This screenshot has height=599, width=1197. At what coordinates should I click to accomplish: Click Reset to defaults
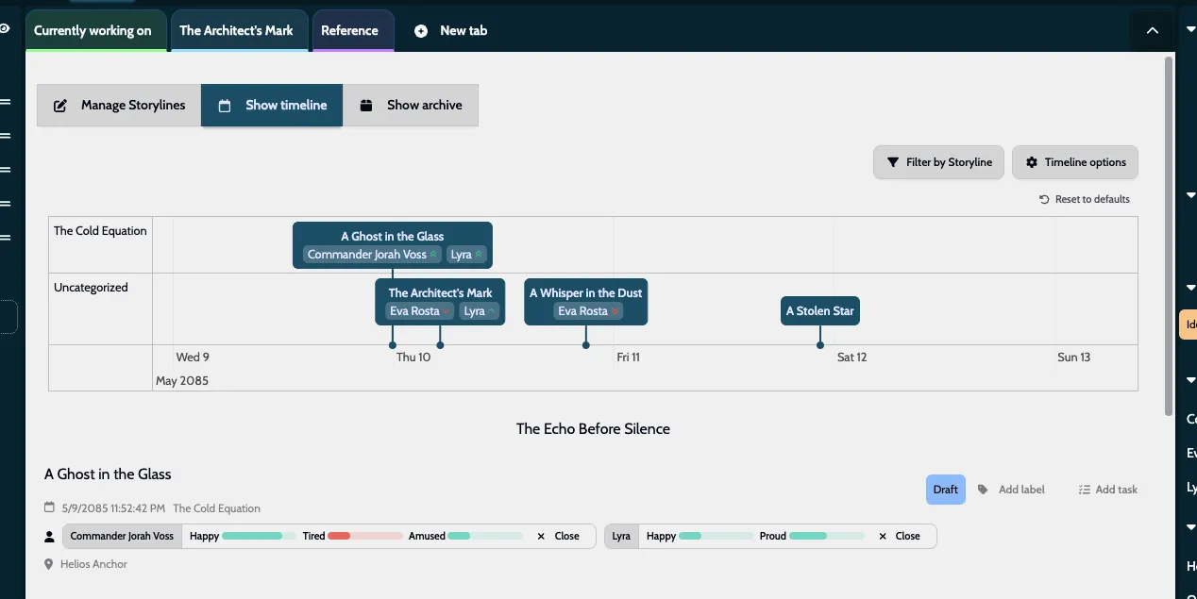(1084, 198)
